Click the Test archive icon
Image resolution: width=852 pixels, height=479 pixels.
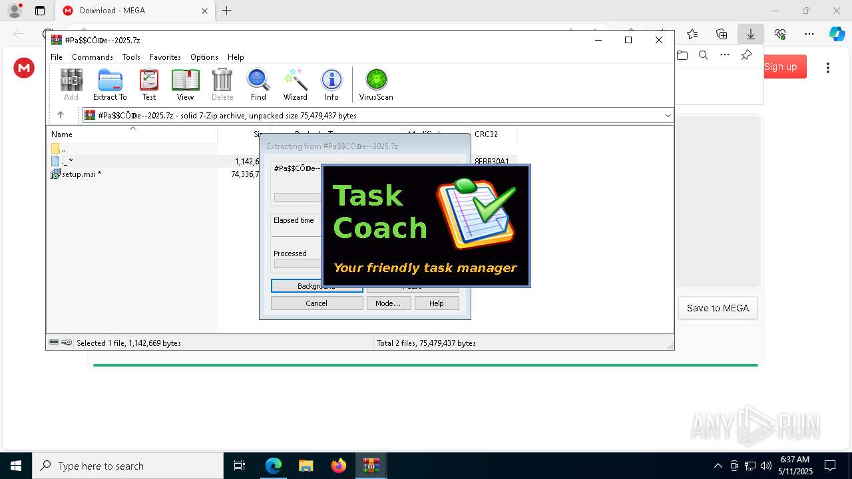click(149, 84)
